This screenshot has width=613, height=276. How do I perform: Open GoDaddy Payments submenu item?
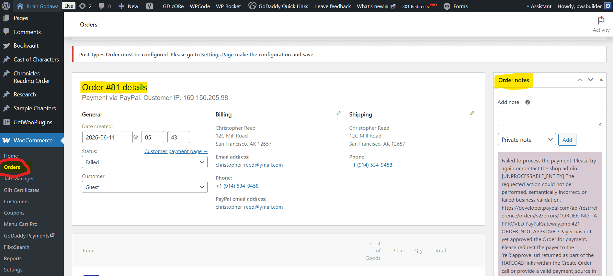(x=29, y=236)
